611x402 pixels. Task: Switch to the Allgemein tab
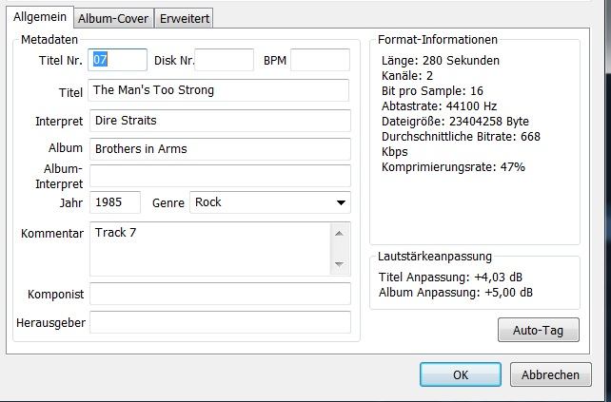40,17
